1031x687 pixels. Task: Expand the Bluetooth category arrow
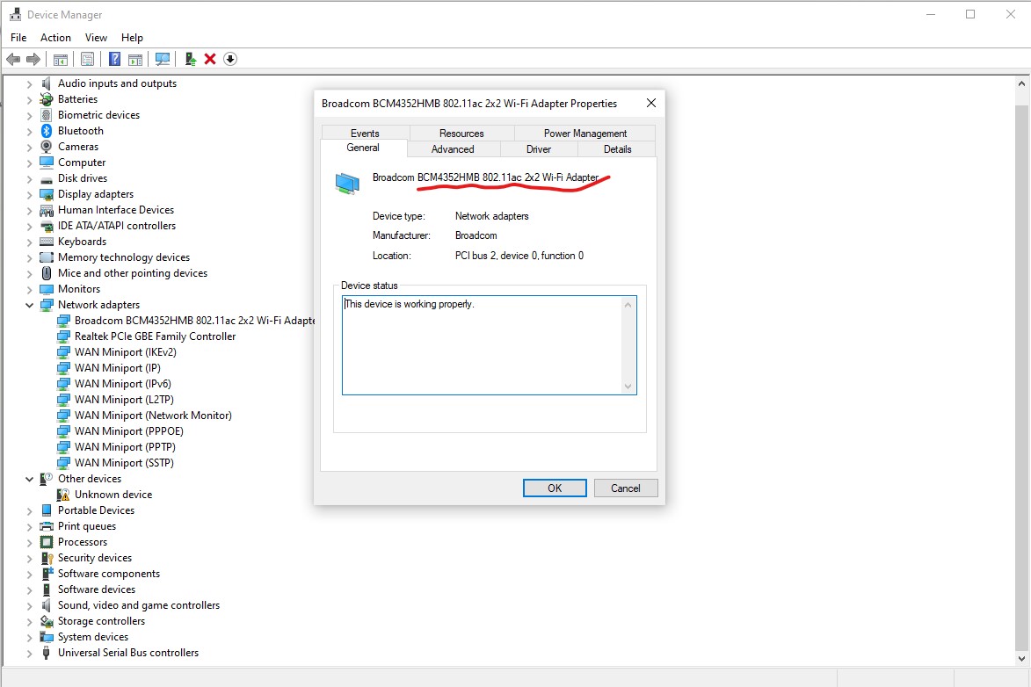point(30,132)
